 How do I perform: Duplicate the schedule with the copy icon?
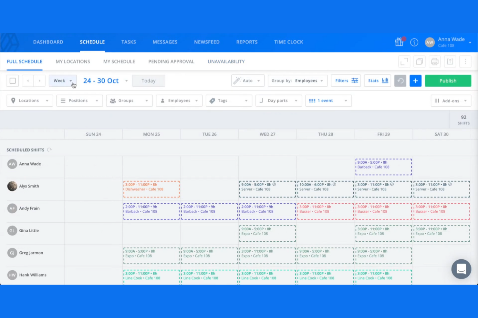419,61
